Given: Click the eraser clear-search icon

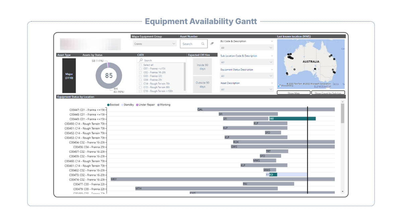Looking at the screenshot, I should pos(212,44).
